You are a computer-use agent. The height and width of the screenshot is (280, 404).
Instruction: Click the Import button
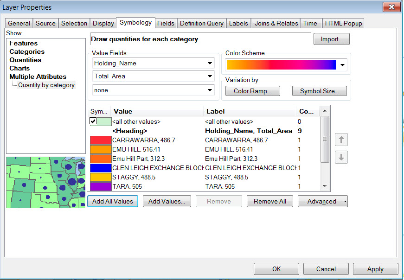tap(332, 39)
